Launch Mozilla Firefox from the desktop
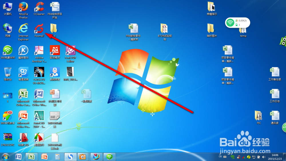The height and width of the screenshot is (161, 286). pyautogui.click(x=23, y=10)
